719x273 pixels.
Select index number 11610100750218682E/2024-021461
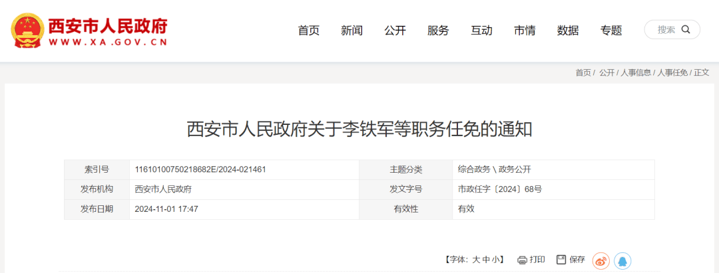coord(200,169)
